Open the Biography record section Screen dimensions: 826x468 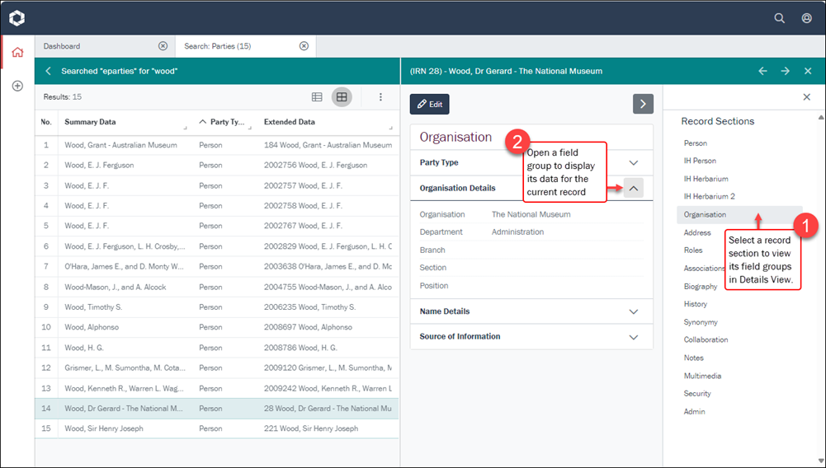click(701, 287)
